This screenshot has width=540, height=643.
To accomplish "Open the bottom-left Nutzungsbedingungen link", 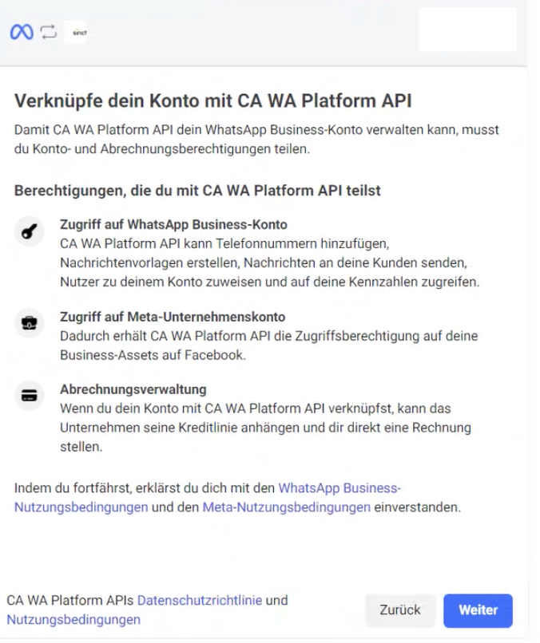I will 73,619.
